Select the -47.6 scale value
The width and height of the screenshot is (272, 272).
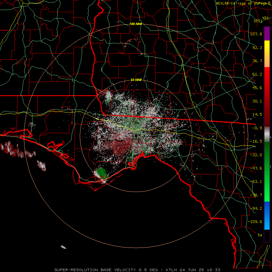256,168
